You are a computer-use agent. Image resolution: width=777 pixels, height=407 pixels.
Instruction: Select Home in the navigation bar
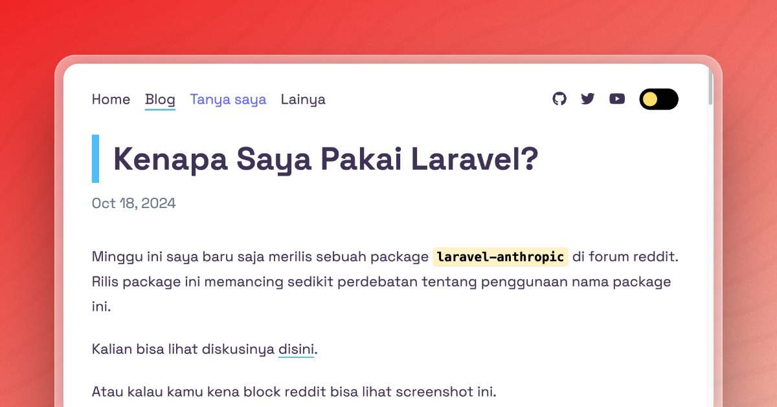pos(111,99)
